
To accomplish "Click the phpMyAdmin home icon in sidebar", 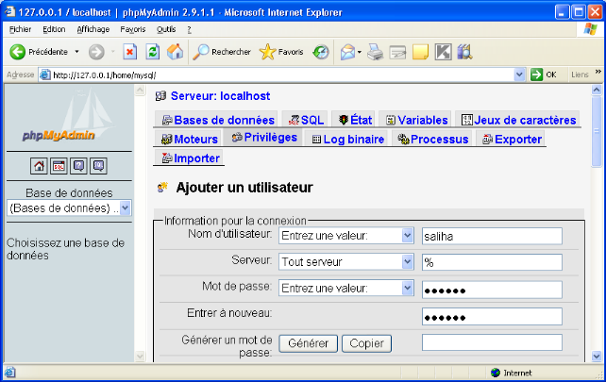I will (39, 166).
